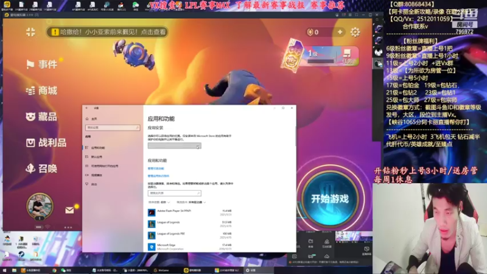Select Adobe Flash Player in app list
Image resolution: width=487 pixels, height=274 pixels.
[x=190, y=213]
